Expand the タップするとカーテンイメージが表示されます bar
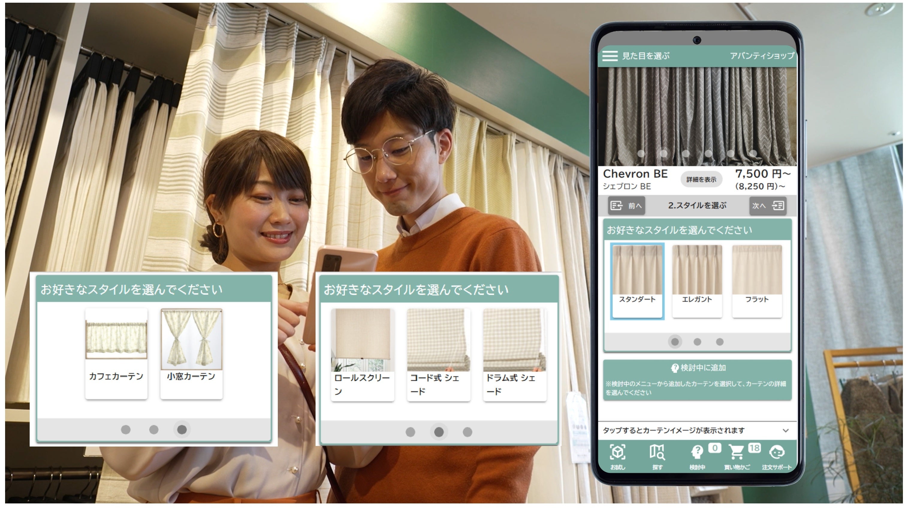908x516 pixels. point(674,430)
